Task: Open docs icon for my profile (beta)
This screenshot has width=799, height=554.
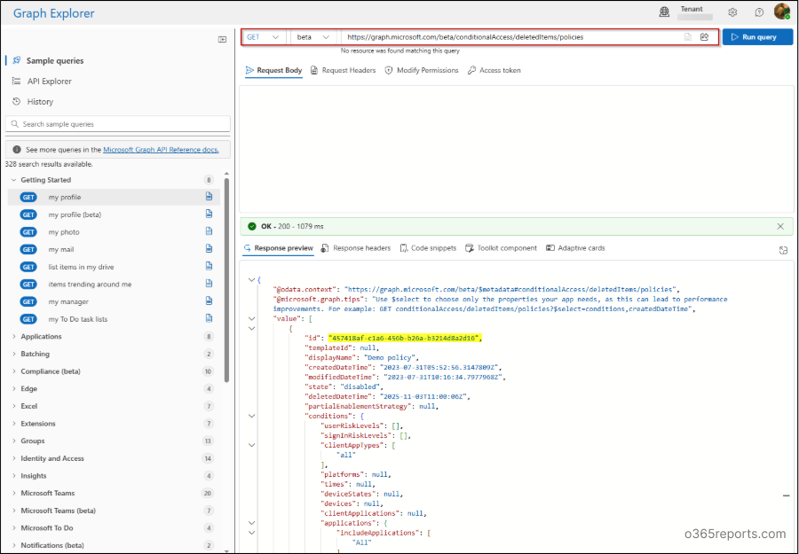Action: [209, 215]
